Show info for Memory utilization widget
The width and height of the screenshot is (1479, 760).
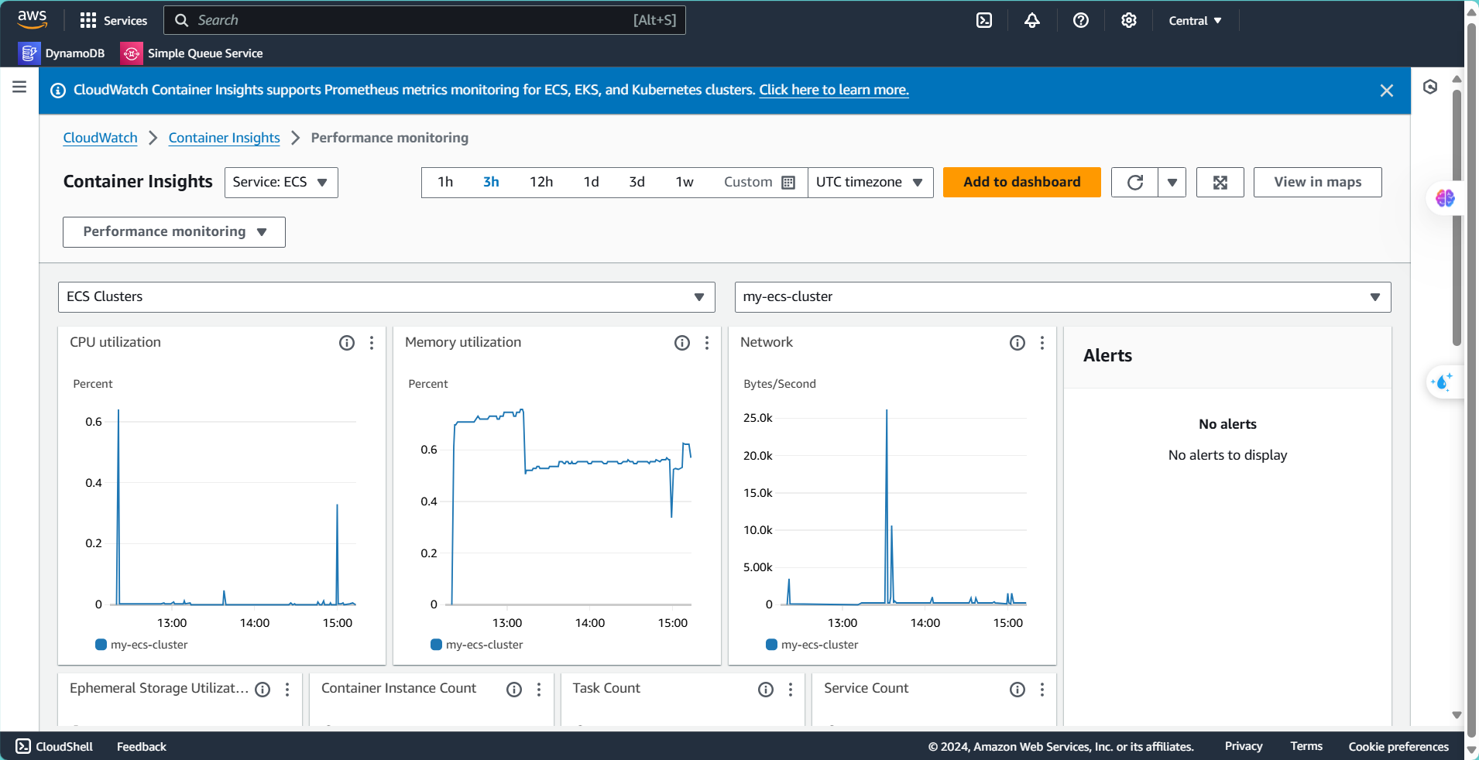(682, 343)
